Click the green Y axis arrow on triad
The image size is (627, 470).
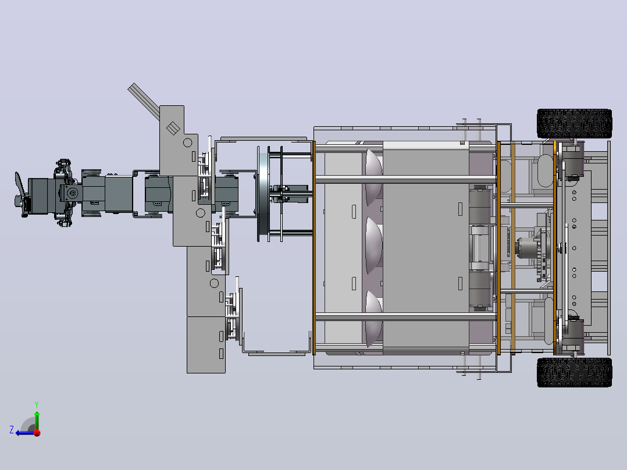(x=37, y=420)
